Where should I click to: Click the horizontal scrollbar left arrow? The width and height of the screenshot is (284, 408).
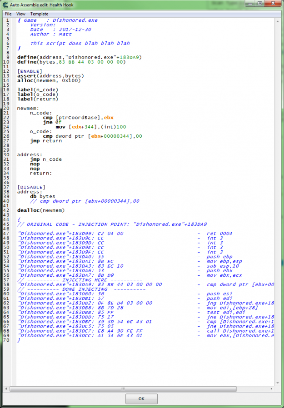coord(13,388)
